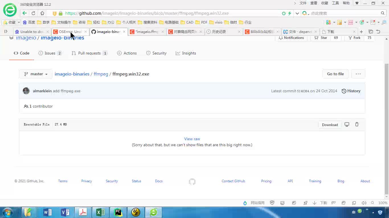This screenshot has width=389, height=218.
Task: Click the shield icon in the browser status bar
Action: tap(272, 203)
